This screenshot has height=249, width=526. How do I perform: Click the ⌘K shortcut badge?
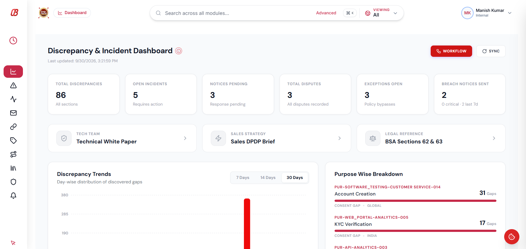tap(350, 13)
